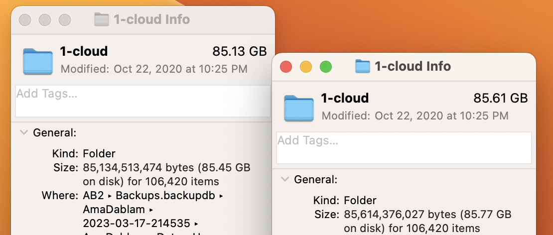This screenshot has width=553, height=235.
Task: Click Backups.backupdb in the Where path
Action: point(165,196)
